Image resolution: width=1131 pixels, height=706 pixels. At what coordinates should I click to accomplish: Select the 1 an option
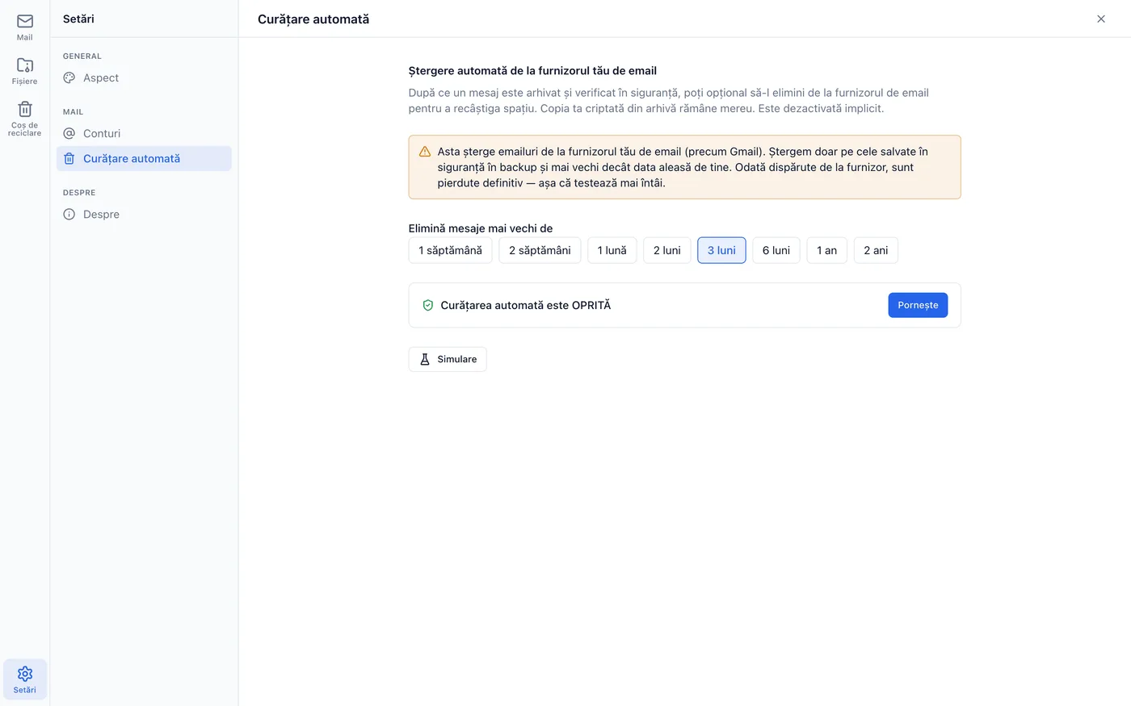pyautogui.click(x=826, y=250)
